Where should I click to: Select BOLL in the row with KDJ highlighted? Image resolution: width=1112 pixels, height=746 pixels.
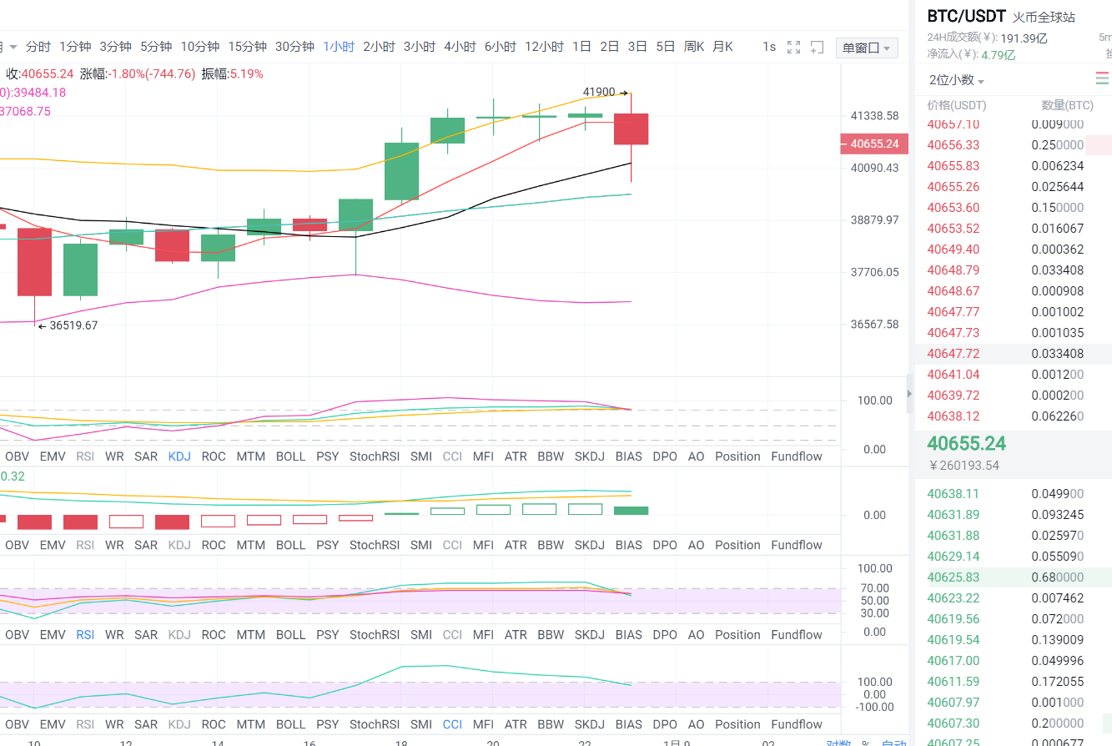[290, 456]
